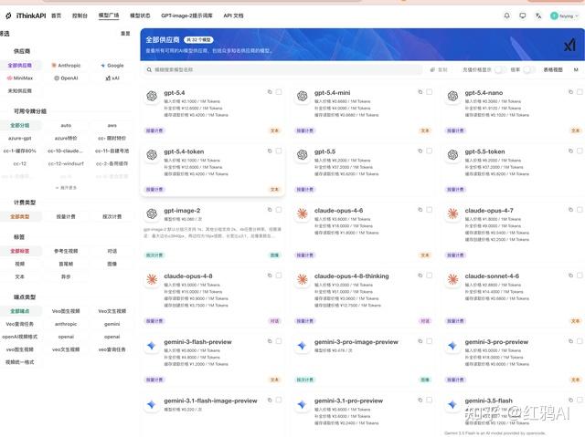Open GPT-image-2 prompt library nav item
Screen dimensions: 585x437
pyautogui.click(x=186, y=16)
